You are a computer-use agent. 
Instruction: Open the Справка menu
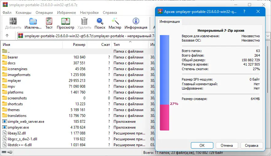110,13
